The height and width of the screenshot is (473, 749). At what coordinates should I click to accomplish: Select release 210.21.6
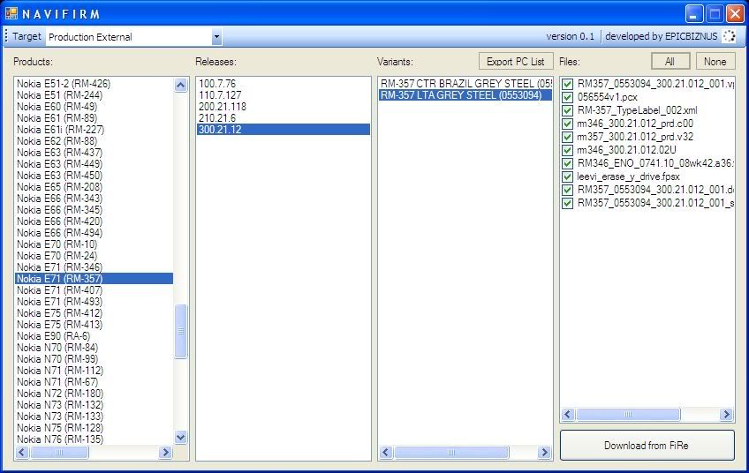click(x=284, y=118)
